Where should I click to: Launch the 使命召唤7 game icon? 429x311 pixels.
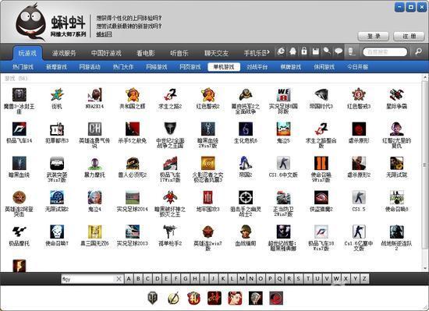(57, 231)
